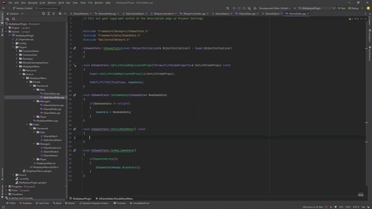Open the NuGet tool window
The width and height of the screenshot is (372, 209).
(70, 203)
